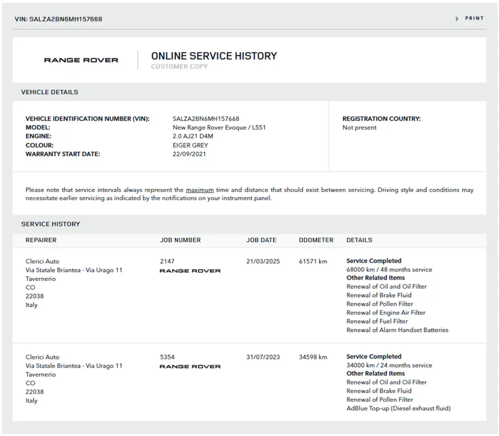Click the chevron arrow beside PRINT
499x436 pixels.
pyautogui.click(x=457, y=19)
